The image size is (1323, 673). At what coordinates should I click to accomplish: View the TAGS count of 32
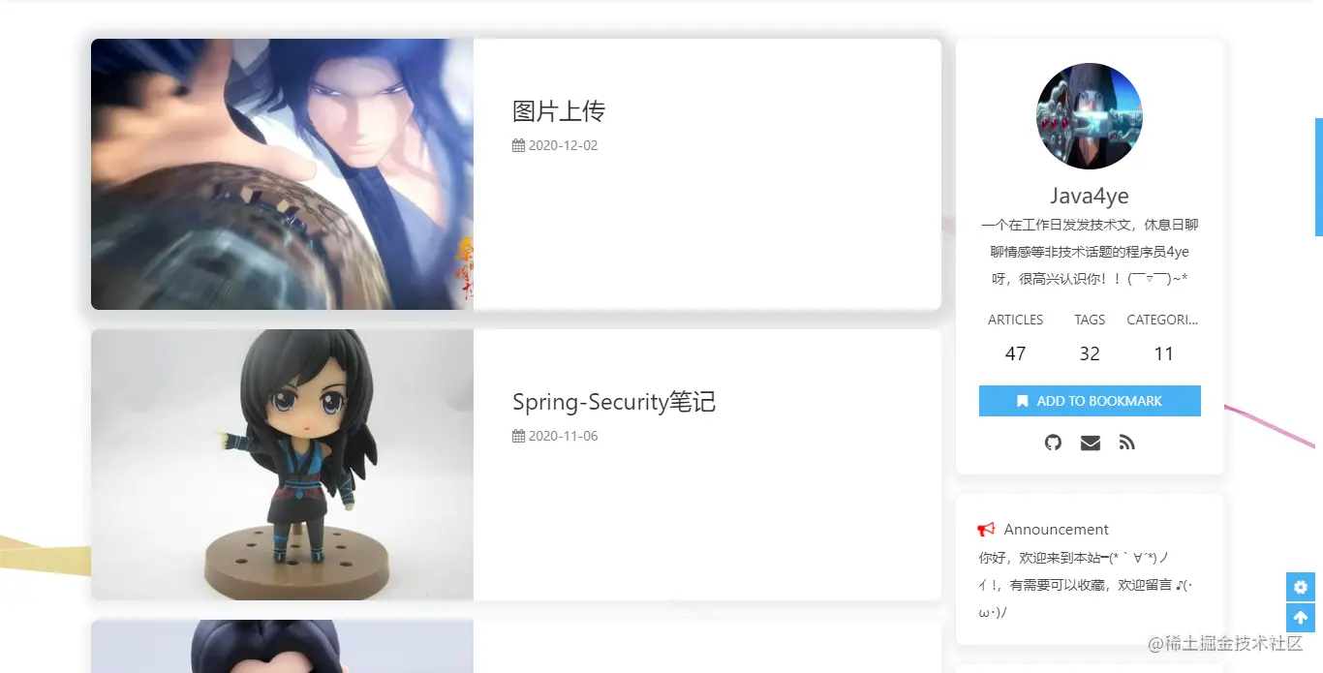(1090, 353)
